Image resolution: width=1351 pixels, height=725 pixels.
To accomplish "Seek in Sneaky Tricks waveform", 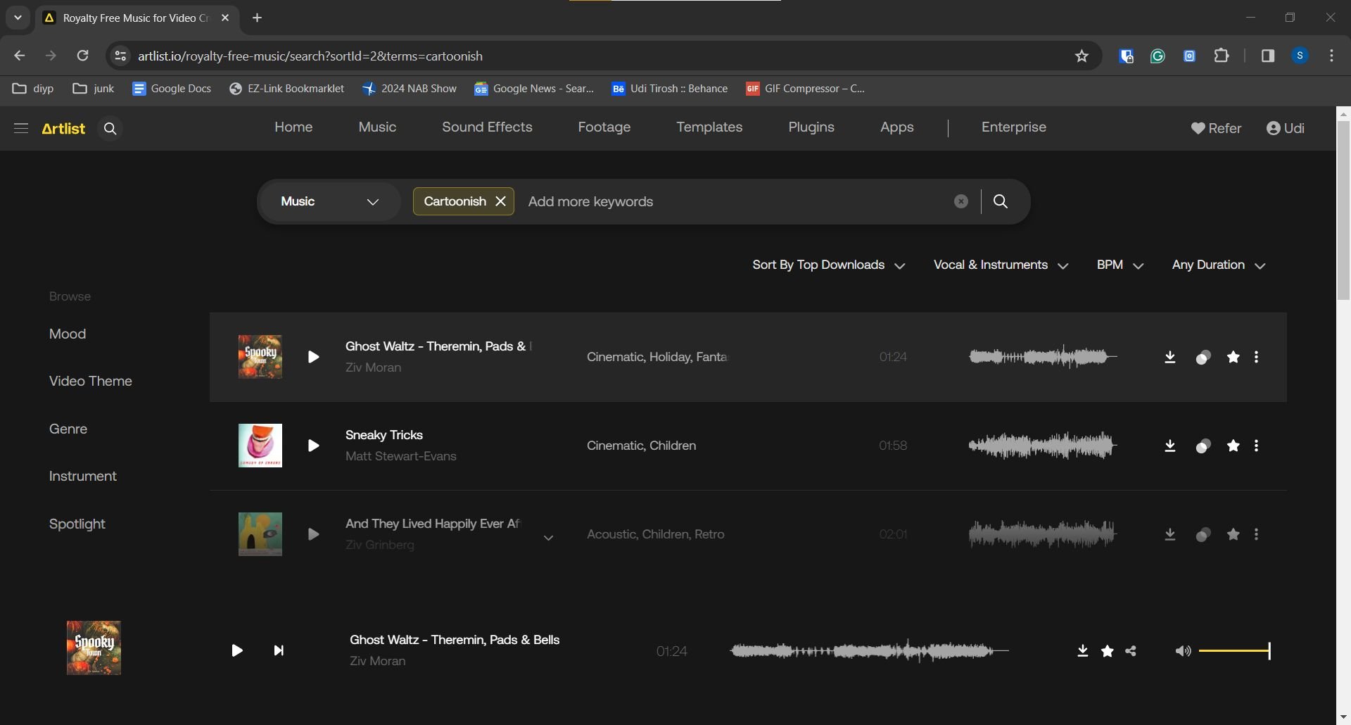I will (x=1043, y=446).
